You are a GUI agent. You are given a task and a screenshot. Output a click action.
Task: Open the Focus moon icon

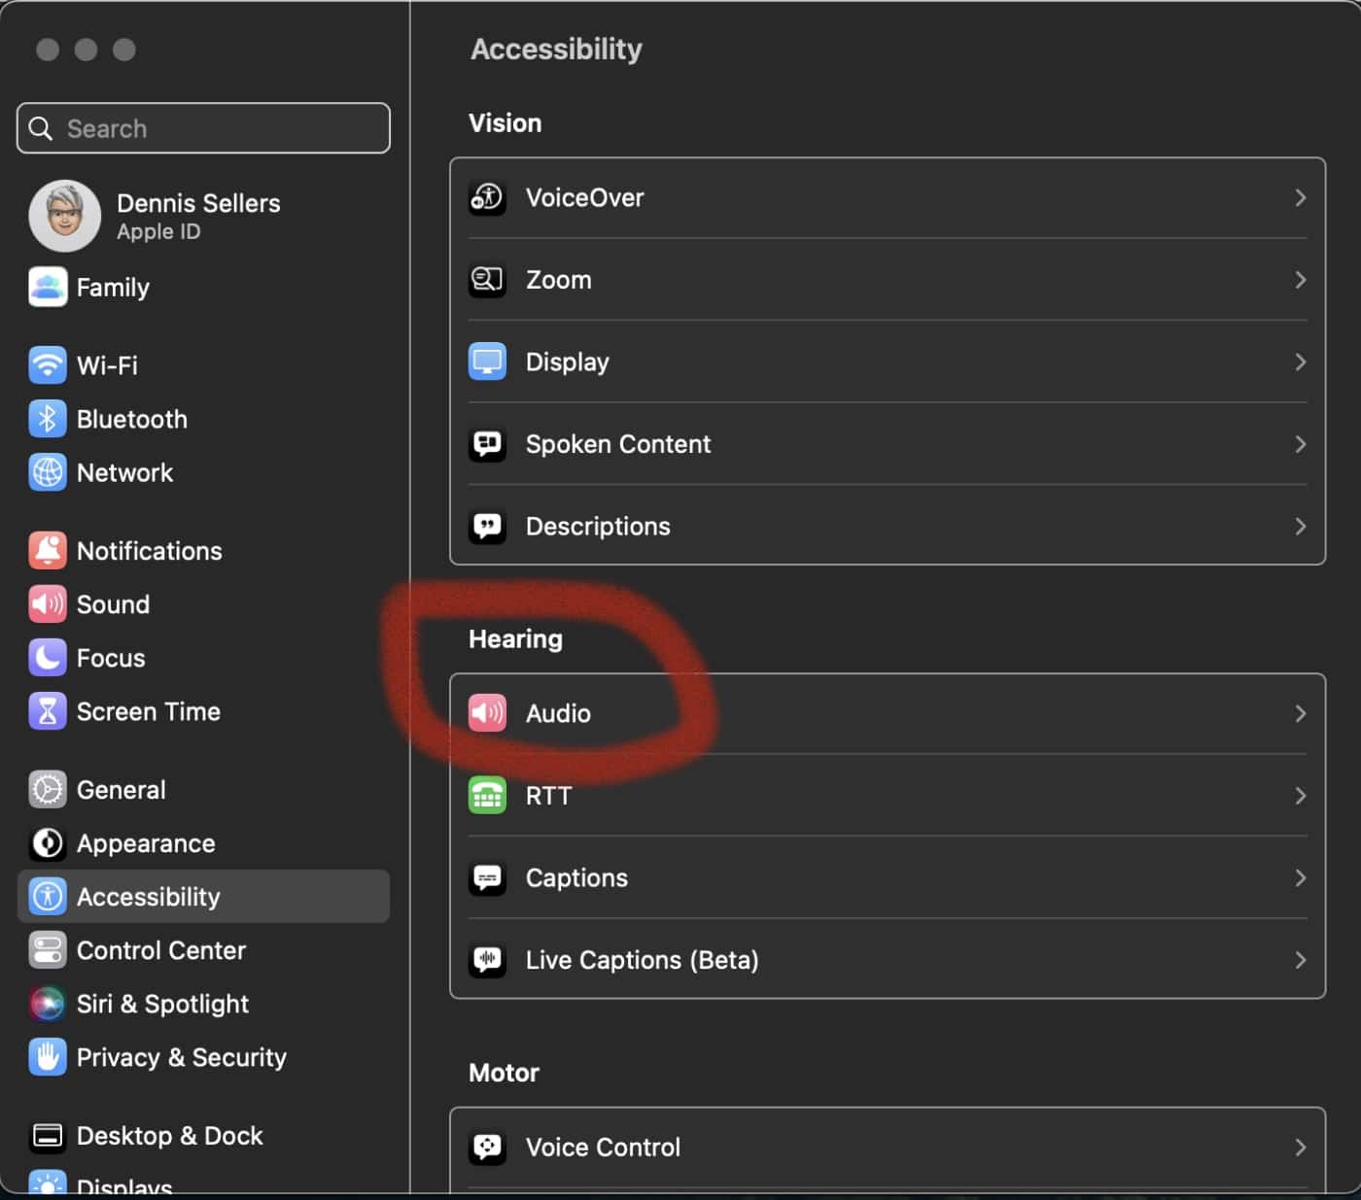pyautogui.click(x=48, y=658)
